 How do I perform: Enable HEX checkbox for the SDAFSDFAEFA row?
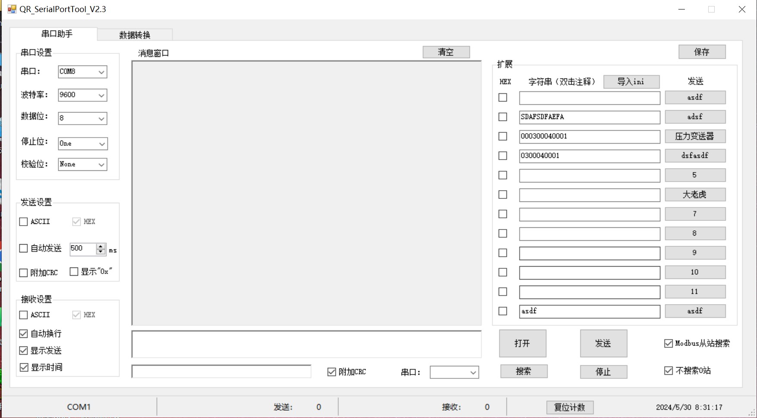coord(503,117)
